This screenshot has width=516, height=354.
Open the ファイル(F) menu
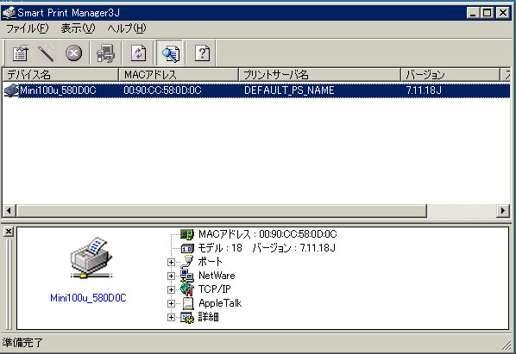coord(28,28)
